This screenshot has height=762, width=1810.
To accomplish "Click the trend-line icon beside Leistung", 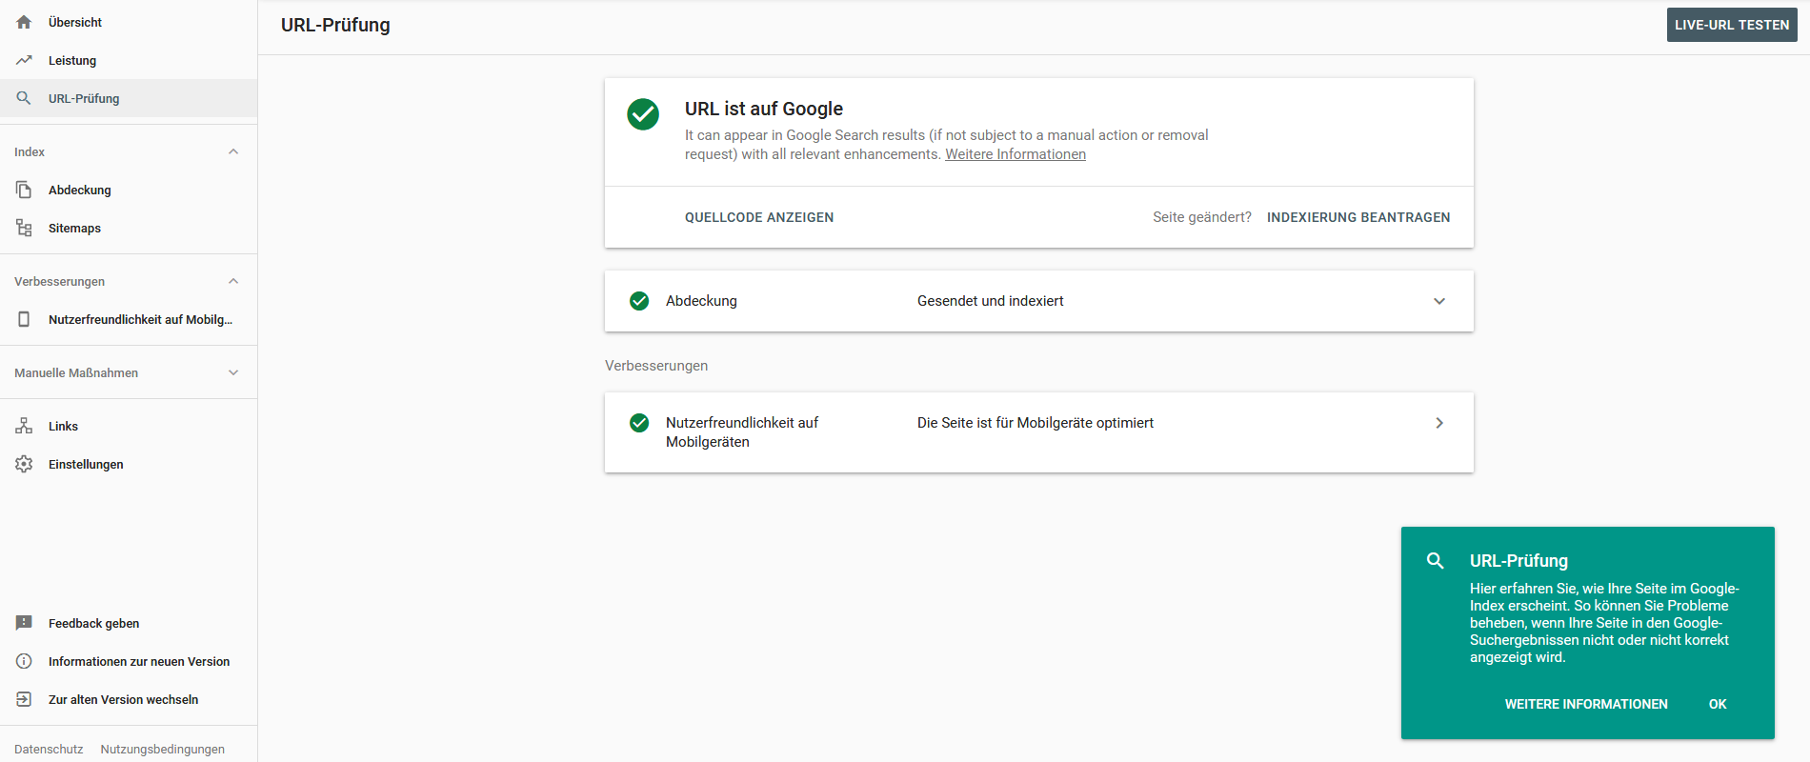I will [24, 60].
